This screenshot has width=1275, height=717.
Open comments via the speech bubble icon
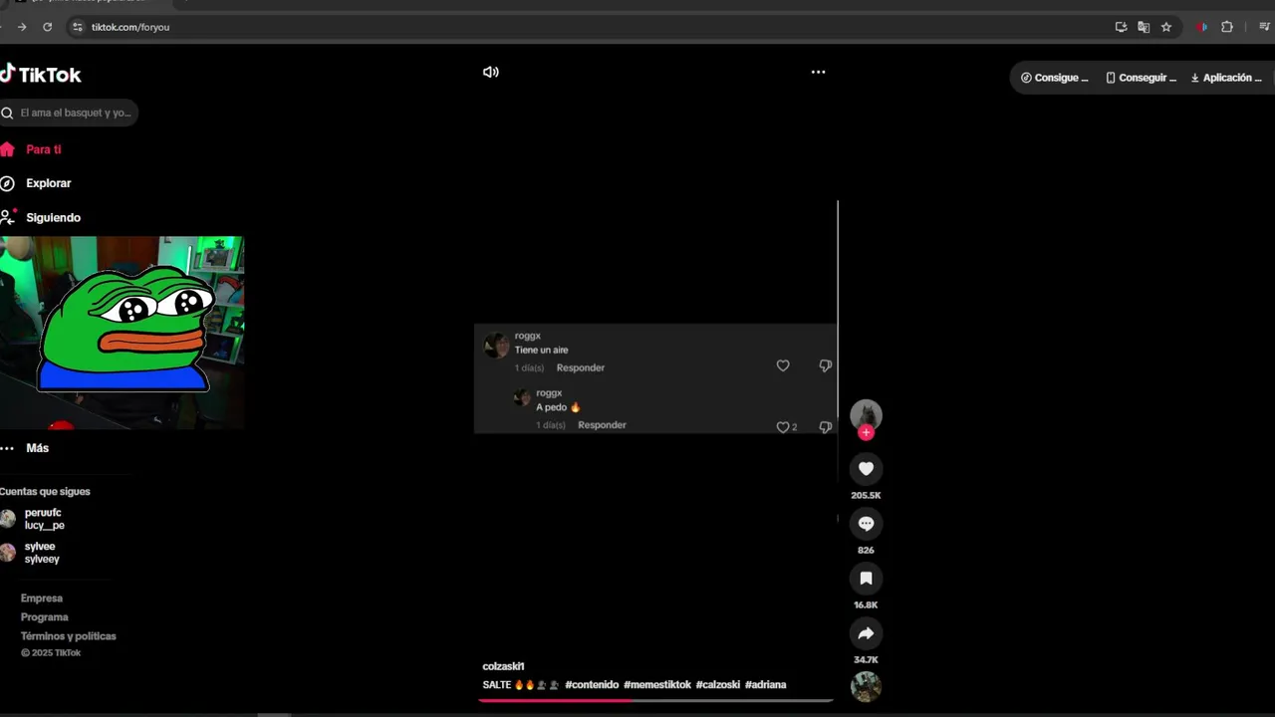coord(866,524)
